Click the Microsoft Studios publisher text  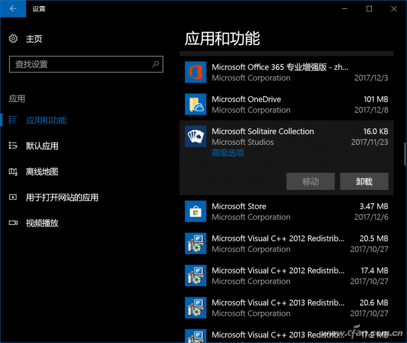pyautogui.click(x=242, y=142)
